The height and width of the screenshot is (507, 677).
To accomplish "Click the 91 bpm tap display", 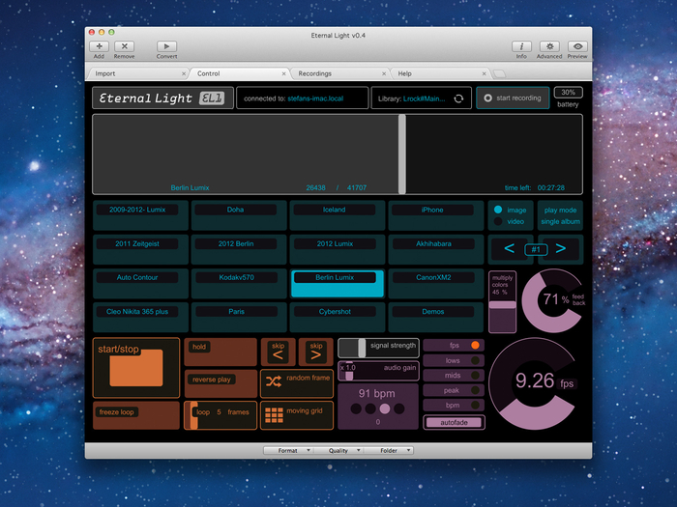I will tap(378, 407).
